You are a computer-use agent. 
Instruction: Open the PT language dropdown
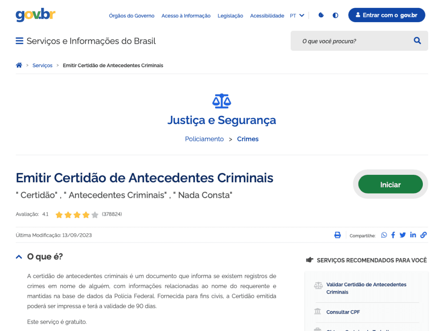(x=297, y=16)
